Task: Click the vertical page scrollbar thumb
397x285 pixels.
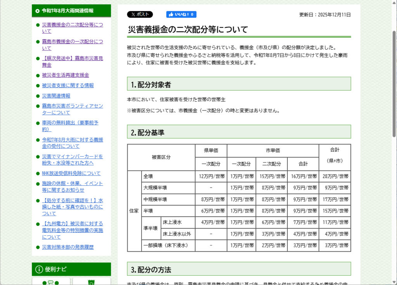Action: point(394,83)
